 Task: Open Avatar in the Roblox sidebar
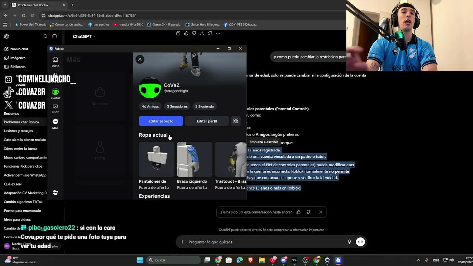pyautogui.click(x=55, y=94)
